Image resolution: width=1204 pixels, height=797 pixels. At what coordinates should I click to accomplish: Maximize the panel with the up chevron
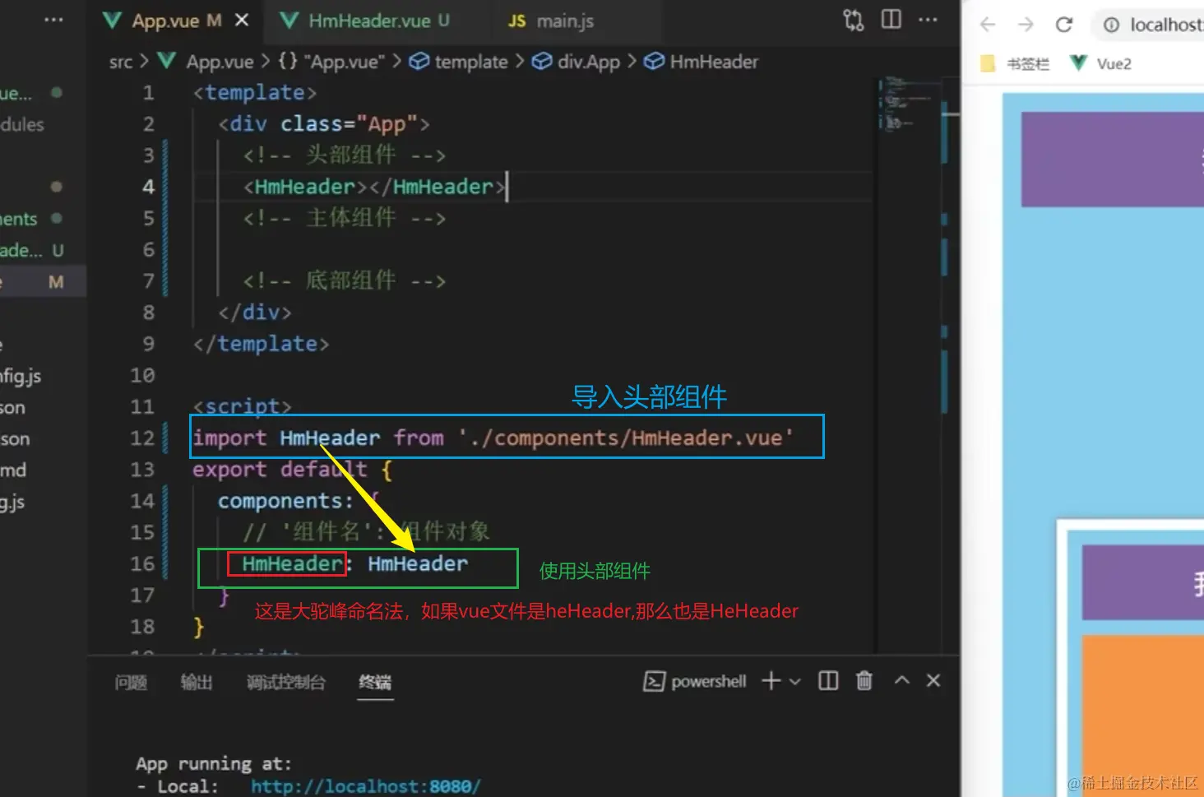tap(902, 680)
